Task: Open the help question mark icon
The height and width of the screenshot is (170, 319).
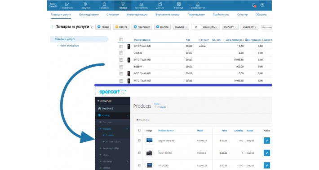Action: (262, 5)
